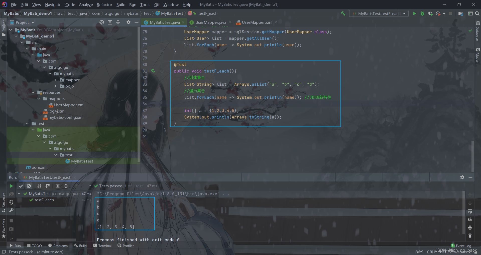Open Run panel settings gear
This screenshot has width=481, height=255.
(462, 177)
